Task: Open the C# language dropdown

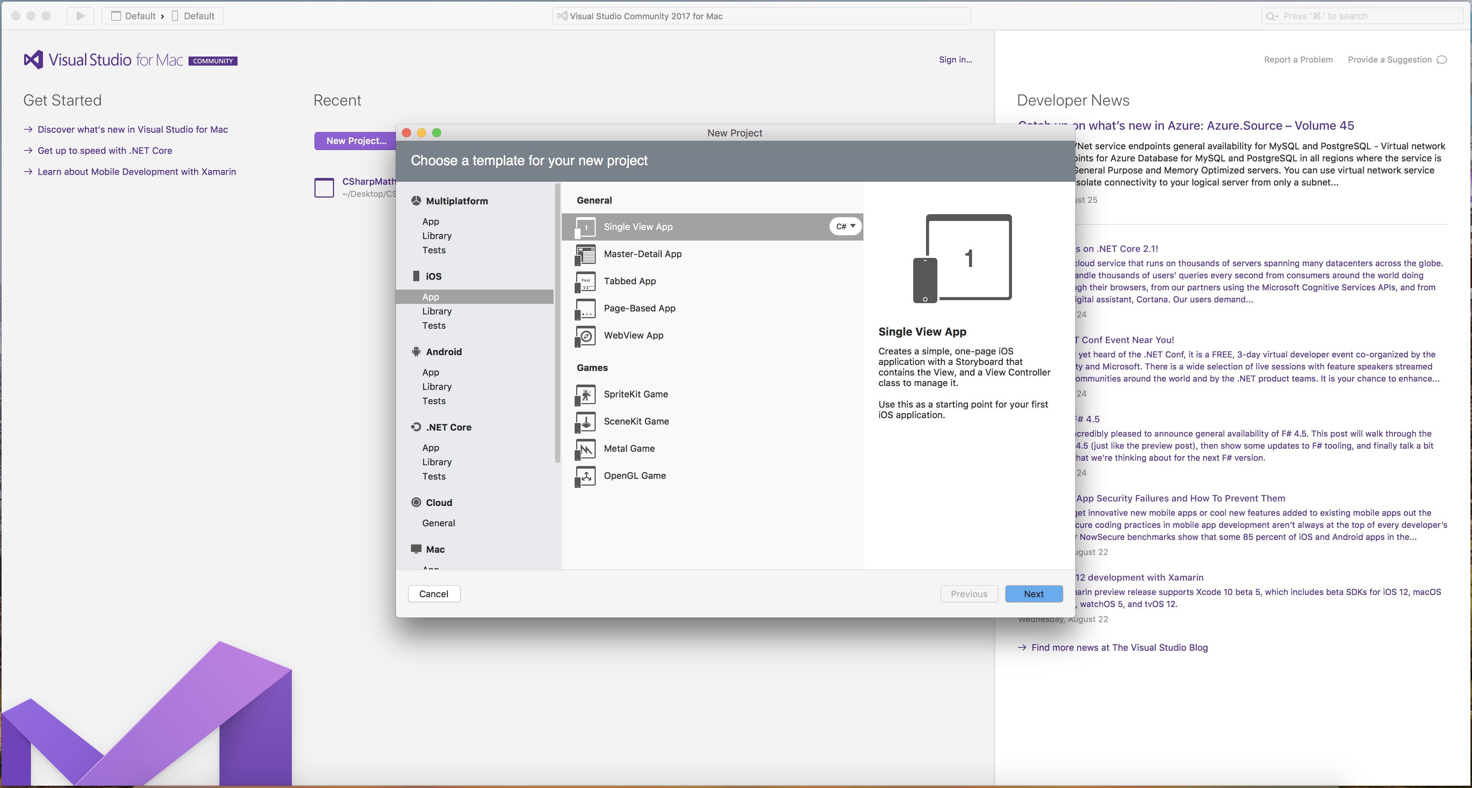Action: [845, 227]
